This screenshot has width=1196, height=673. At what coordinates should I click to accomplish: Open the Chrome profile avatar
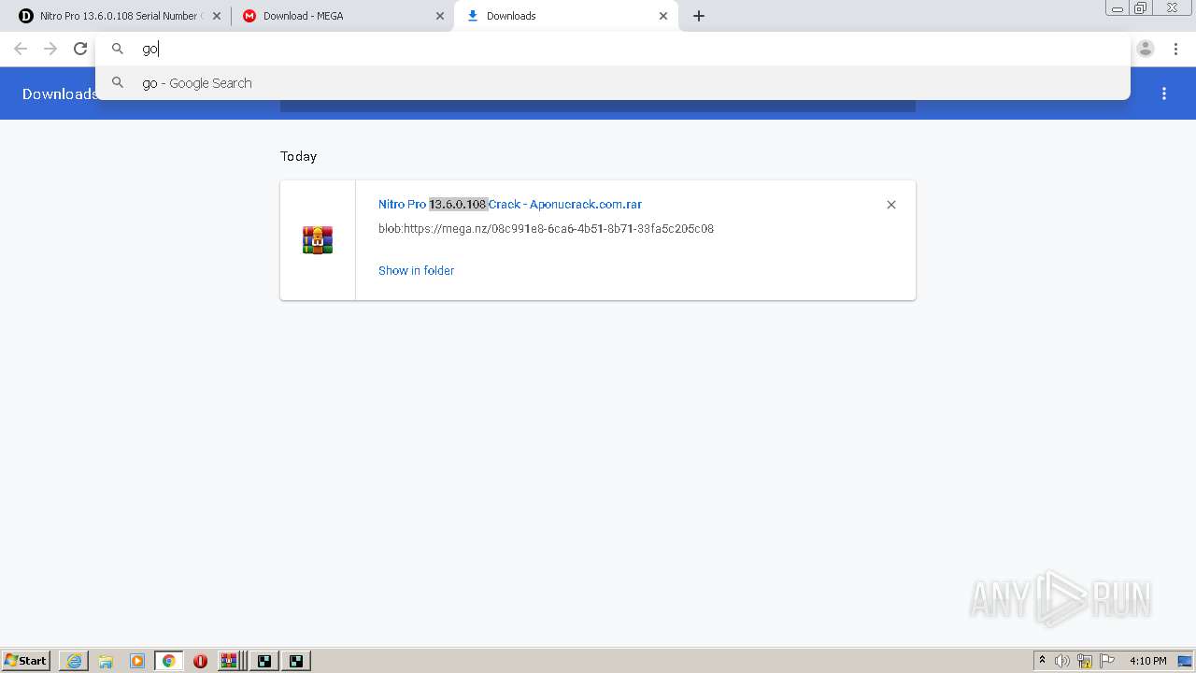tap(1146, 49)
